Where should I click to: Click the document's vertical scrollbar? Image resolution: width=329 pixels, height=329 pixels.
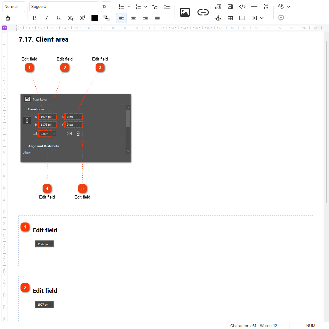(x=326, y=122)
